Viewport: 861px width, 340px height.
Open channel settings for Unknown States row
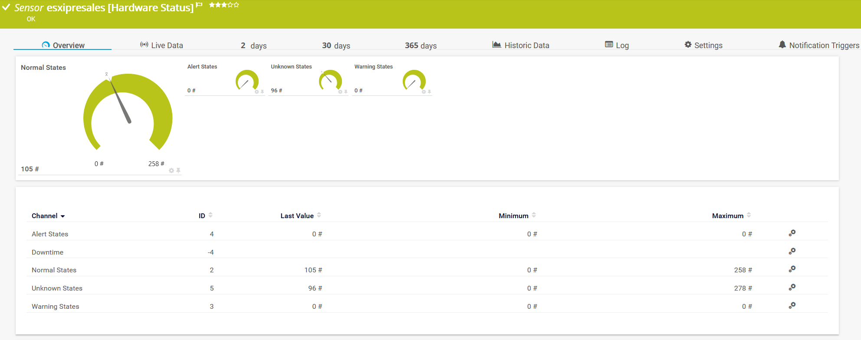792,288
